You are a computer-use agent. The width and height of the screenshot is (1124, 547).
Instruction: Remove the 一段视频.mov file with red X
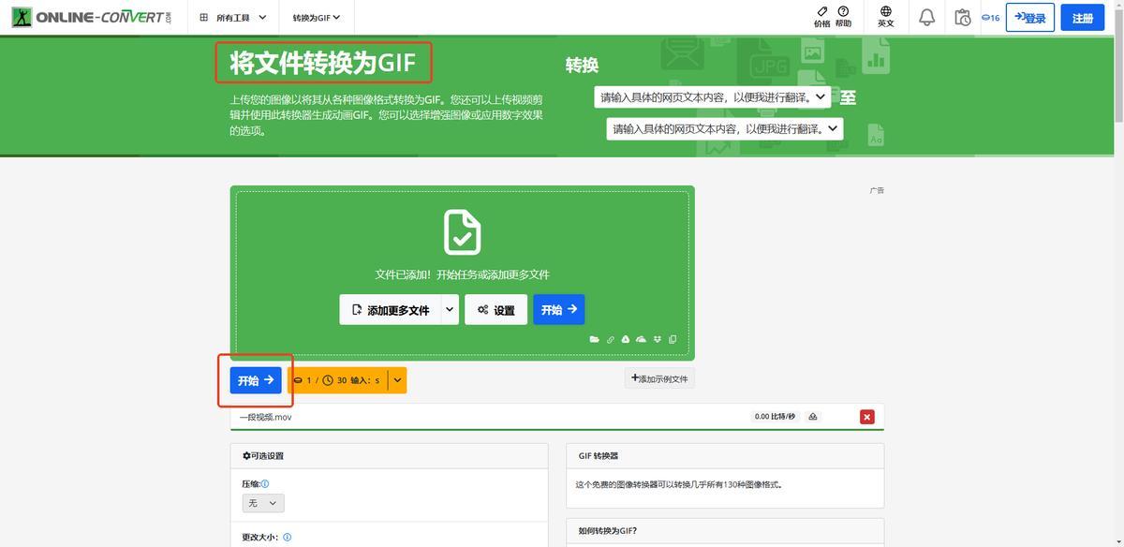[x=867, y=417]
